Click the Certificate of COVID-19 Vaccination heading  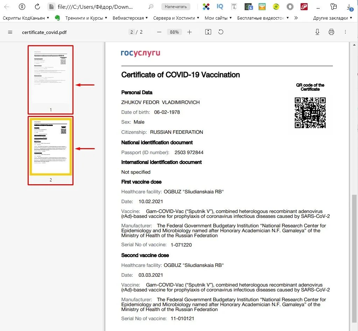(x=180, y=75)
